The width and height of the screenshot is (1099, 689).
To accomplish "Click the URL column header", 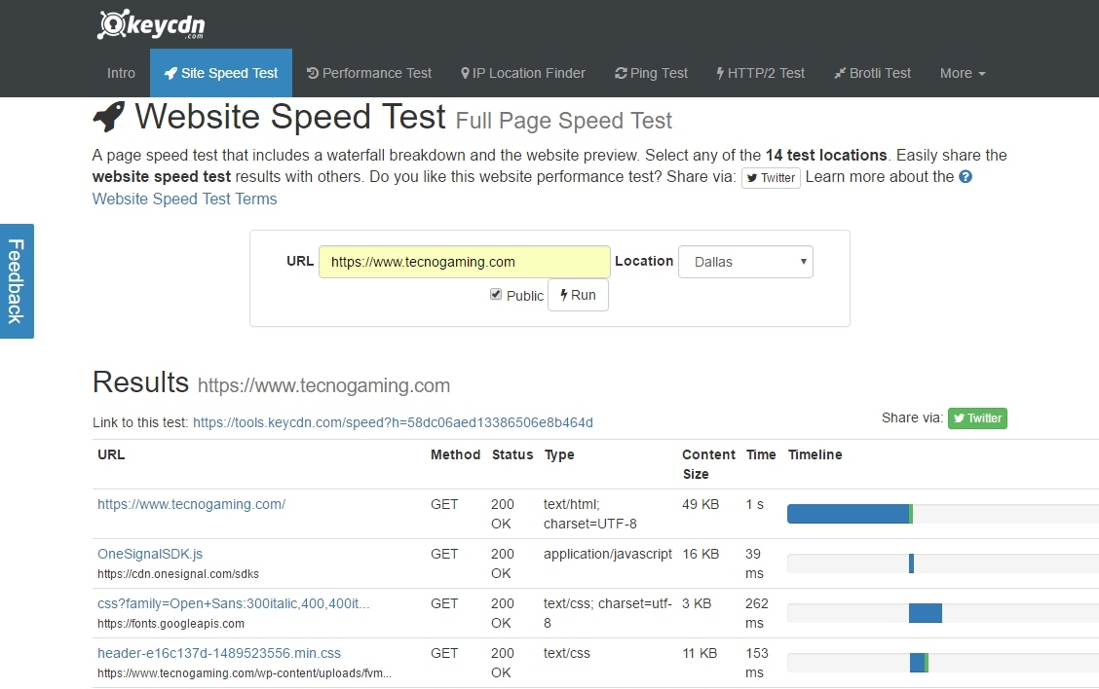I will pos(111,454).
